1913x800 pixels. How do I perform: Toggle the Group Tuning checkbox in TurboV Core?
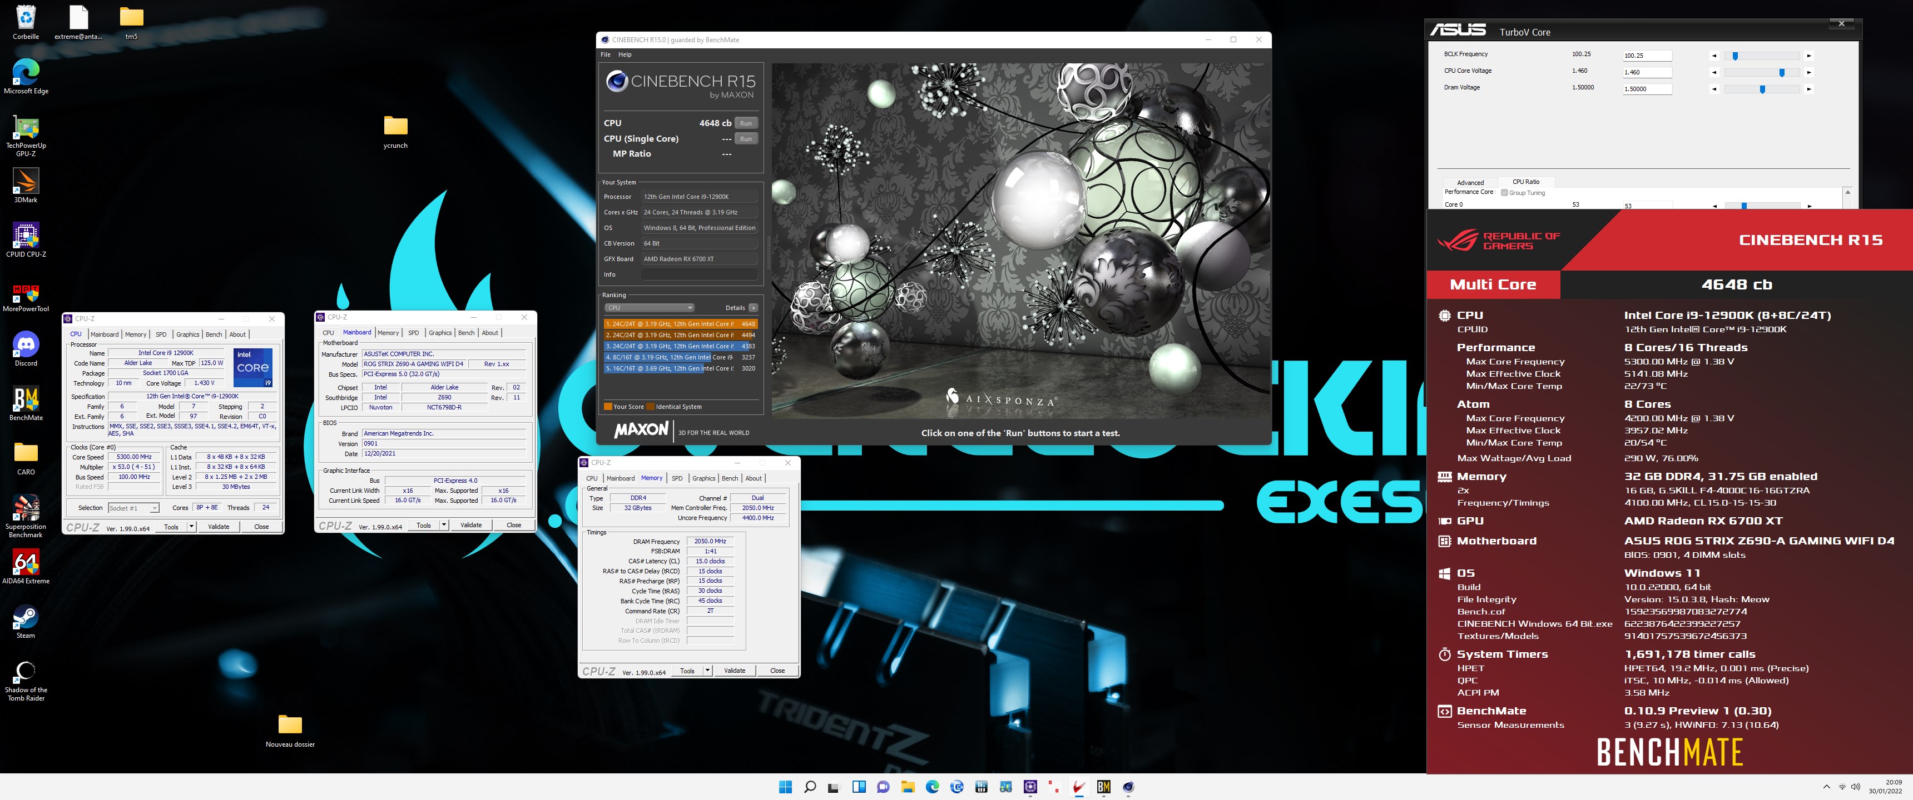pyautogui.click(x=1504, y=193)
